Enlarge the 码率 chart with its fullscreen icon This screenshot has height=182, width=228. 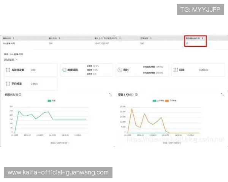(110, 94)
